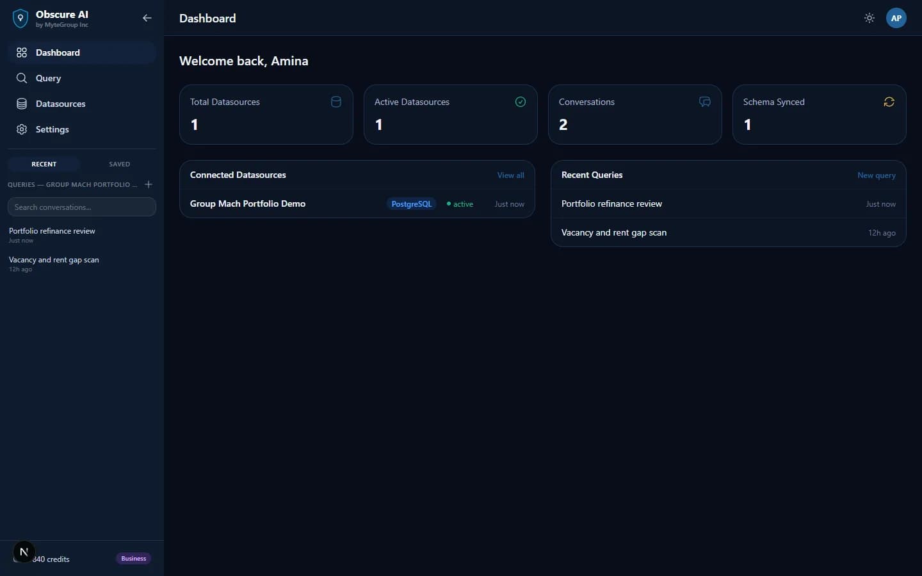The width and height of the screenshot is (922, 576).
Task: Open the Settings menu item
Action: (x=82, y=129)
